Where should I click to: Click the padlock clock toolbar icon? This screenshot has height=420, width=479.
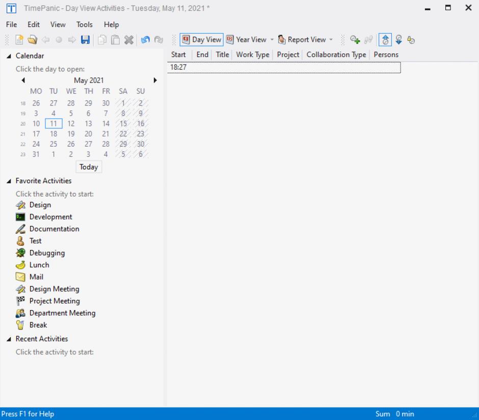[x=411, y=40]
